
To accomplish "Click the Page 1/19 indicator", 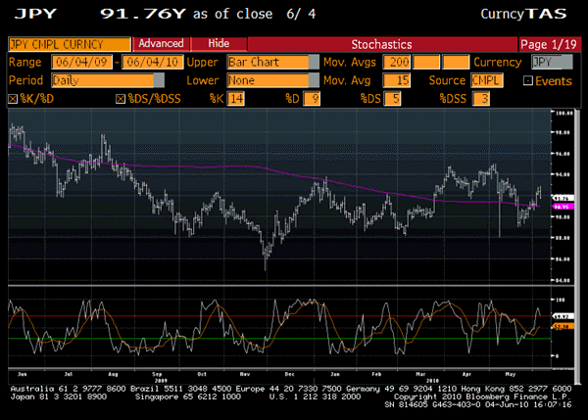I will tap(550, 44).
